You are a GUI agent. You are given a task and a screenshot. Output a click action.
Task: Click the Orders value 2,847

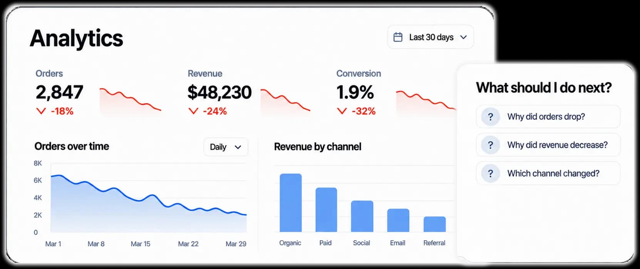click(59, 92)
